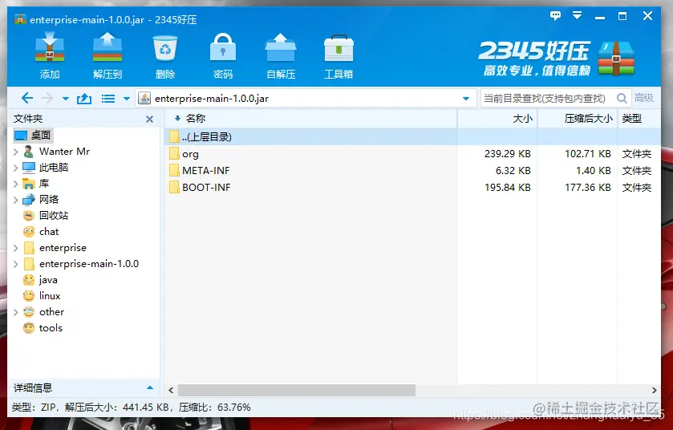
Task: Click the up-one-level folder icon
Action: click(84, 99)
